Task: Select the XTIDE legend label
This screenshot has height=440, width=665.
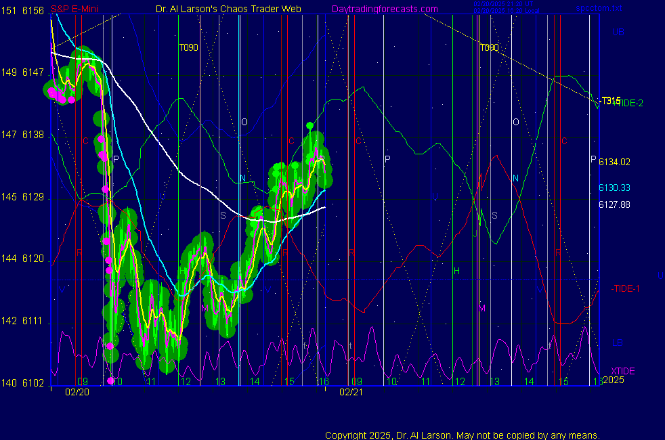Action: click(x=622, y=371)
